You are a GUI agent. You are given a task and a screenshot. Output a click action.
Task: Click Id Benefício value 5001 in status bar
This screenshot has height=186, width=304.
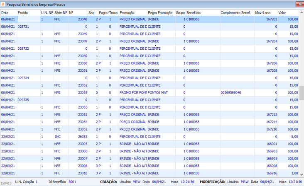(x=72, y=182)
